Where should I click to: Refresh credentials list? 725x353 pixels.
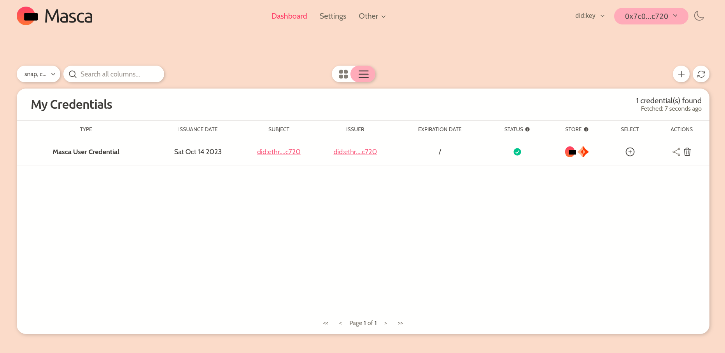coord(701,74)
